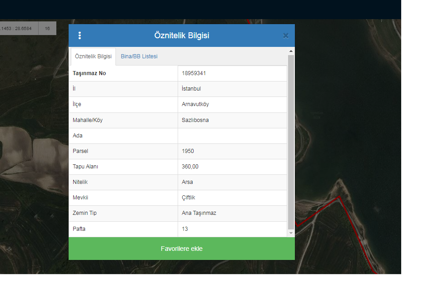The height and width of the screenshot is (290, 448).
Task: Click the scrollbar down arrow
Action: pyautogui.click(x=291, y=233)
